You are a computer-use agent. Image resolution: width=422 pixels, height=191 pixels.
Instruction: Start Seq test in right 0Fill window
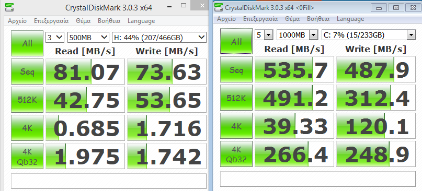tap(236, 69)
